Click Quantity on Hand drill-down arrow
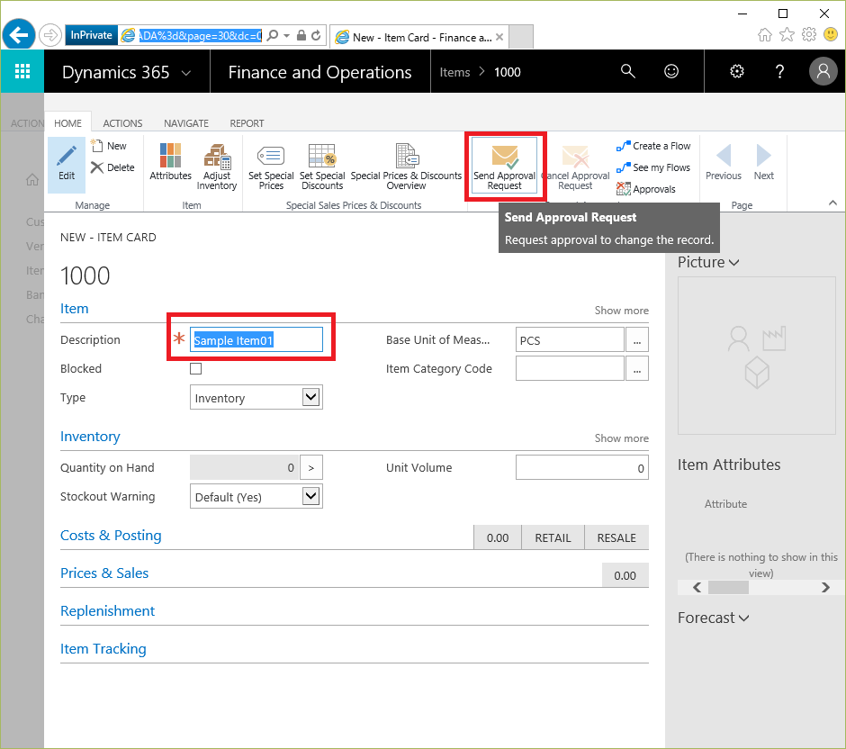 [311, 468]
